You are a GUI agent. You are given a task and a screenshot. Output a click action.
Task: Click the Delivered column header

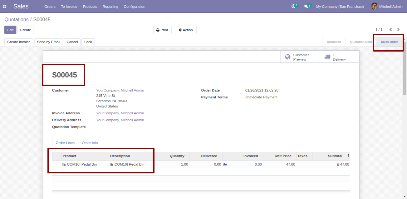point(206,156)
